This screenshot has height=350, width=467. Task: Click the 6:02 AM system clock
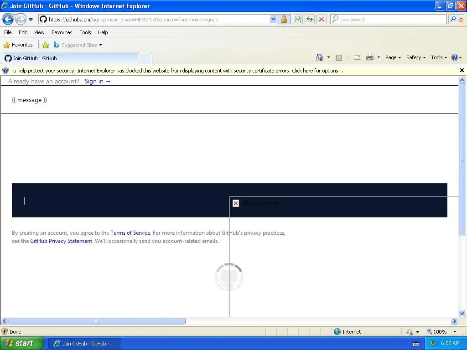tap(450, 344)
